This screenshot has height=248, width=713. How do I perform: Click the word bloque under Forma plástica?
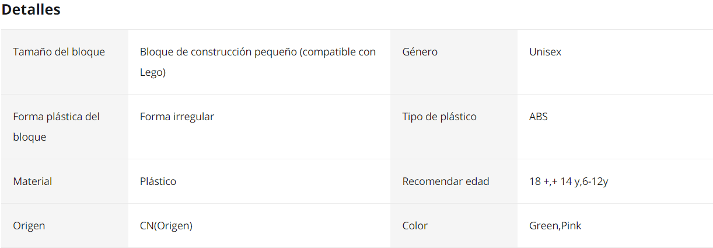click(29, 138)
